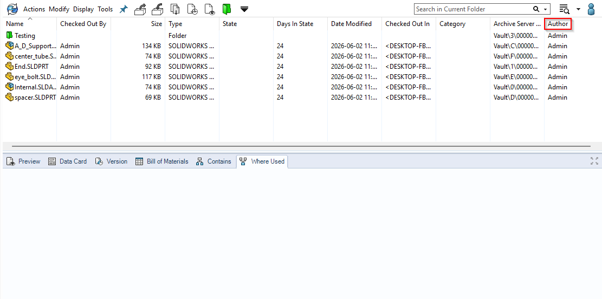Click the document with clock icon
This screenshot has height=299, width=602.
[192, 9]
